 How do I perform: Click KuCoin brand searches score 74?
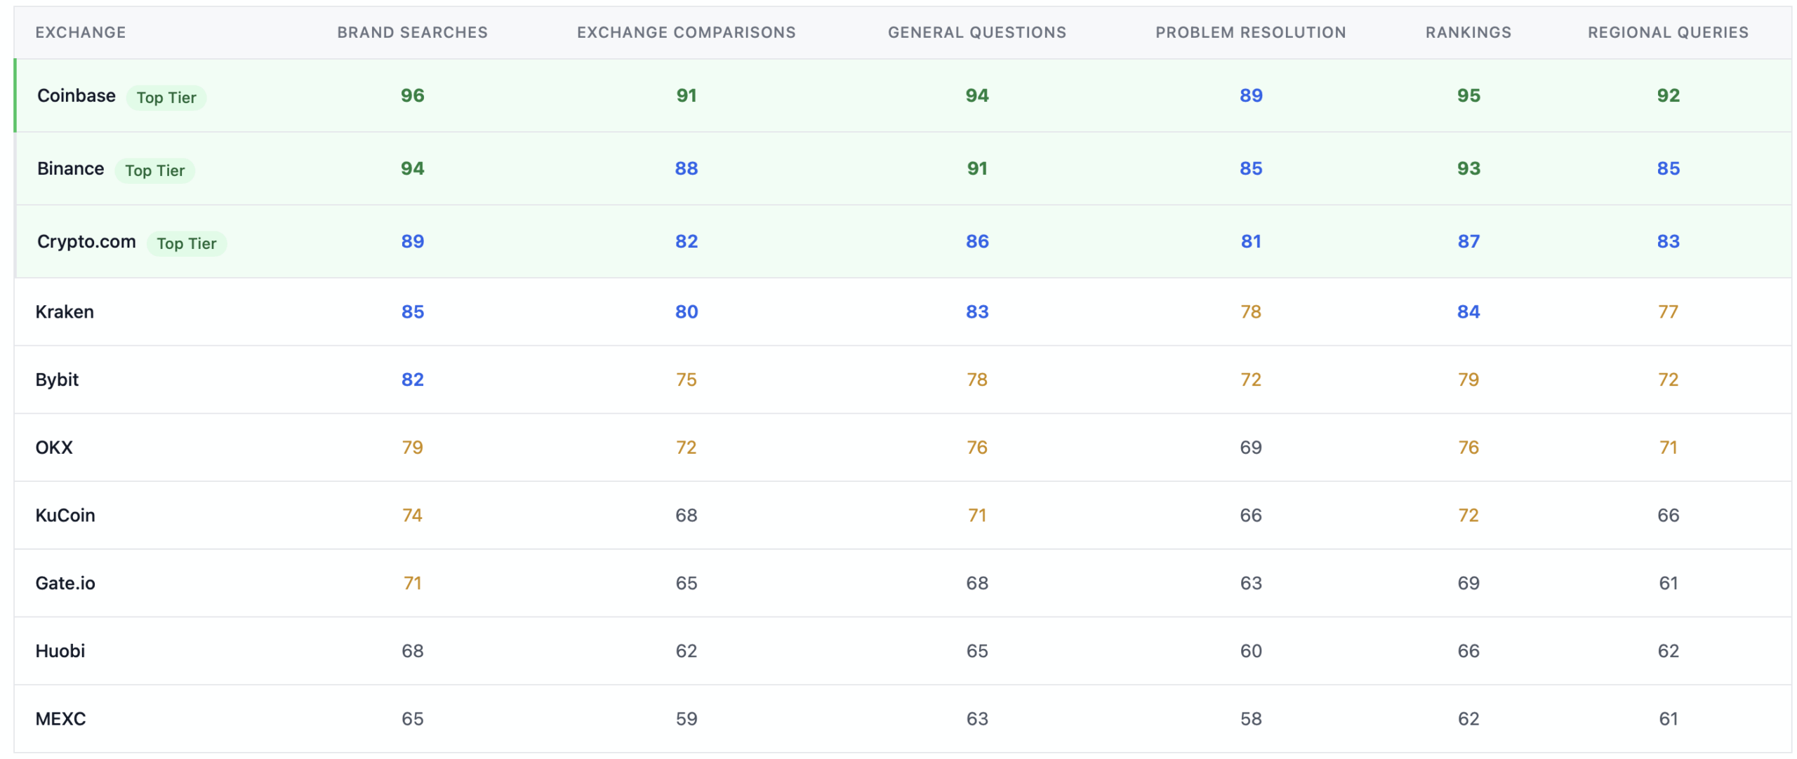[412, 516]
